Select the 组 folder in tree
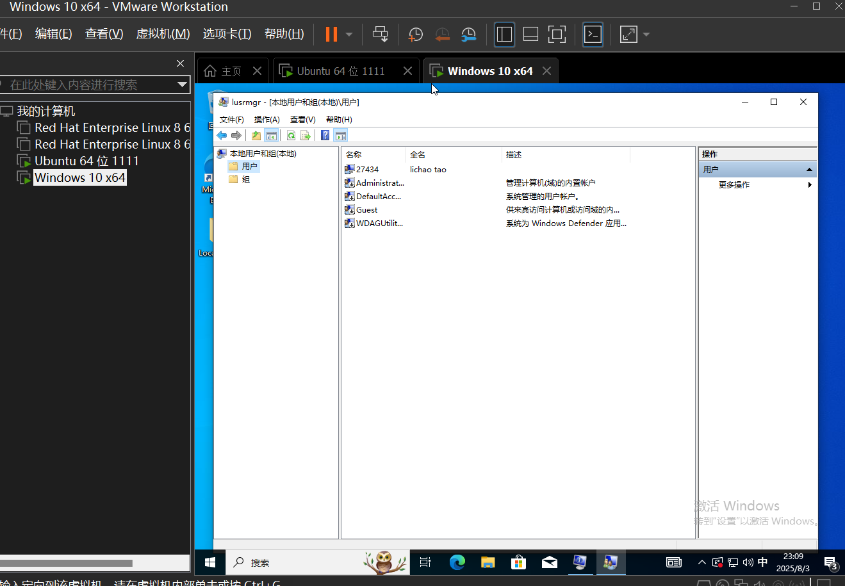The image size is (845, 586). 246,180
